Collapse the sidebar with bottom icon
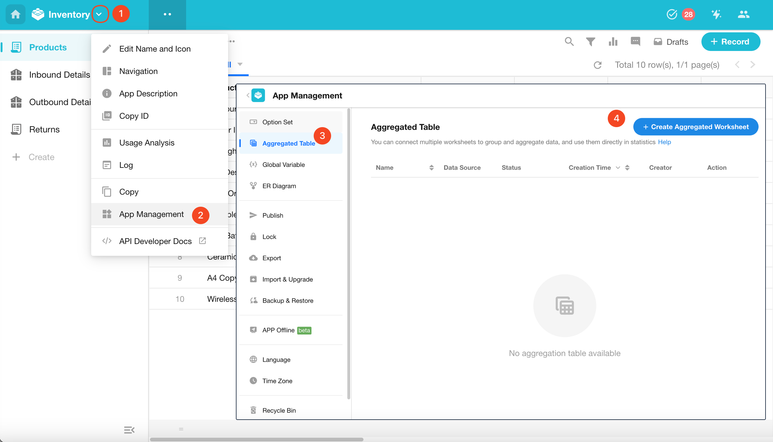The width and height of the screenshot is (773, 442). [x=129, y=430]
